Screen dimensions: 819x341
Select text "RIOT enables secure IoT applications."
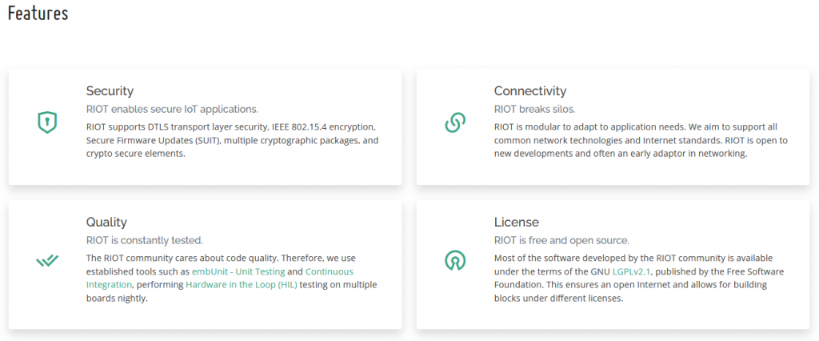(173, 110)
